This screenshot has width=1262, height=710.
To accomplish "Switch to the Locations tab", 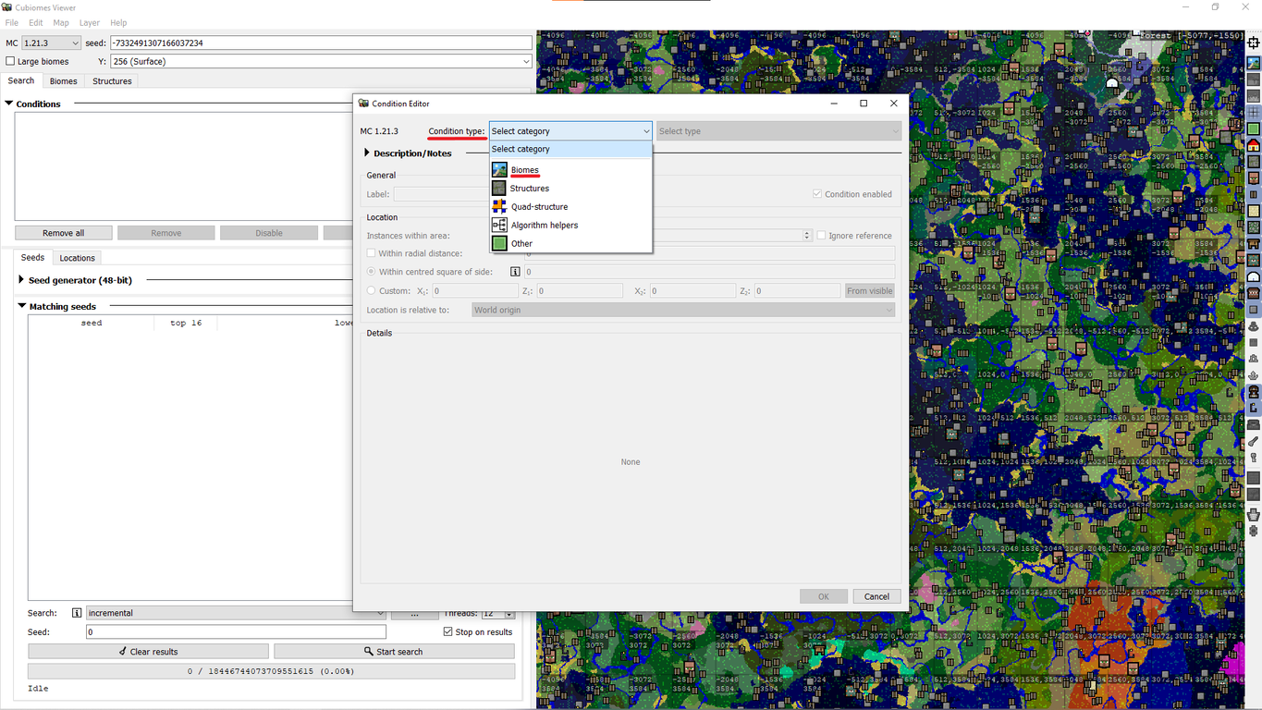I will pos(77,258).
